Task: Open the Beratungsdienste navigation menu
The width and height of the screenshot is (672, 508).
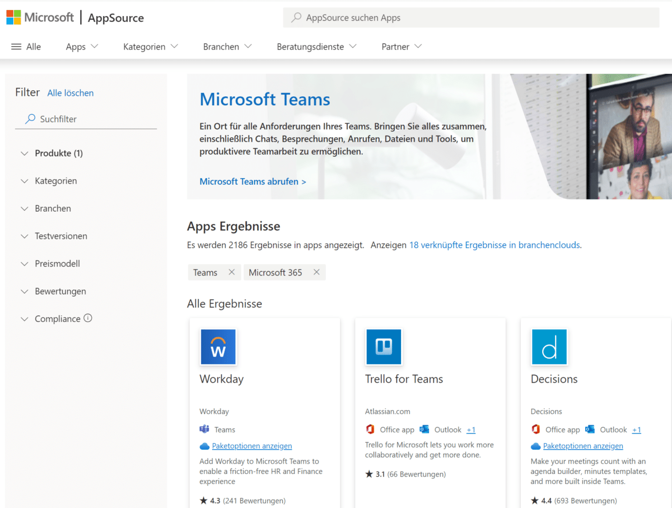Action: pyautogui.click(x=316, y=46)
